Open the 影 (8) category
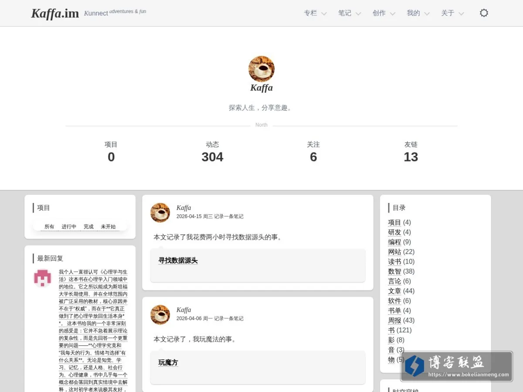The height and width of the screenshot is (392, 523). (391, 340)
